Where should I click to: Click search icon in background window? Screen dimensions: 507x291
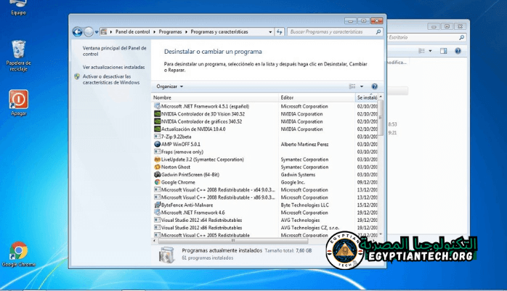(461, 38)
